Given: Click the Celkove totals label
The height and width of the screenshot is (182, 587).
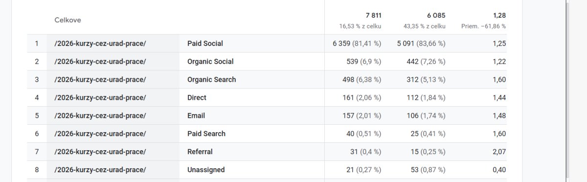Looking at the screenshot, I should [x=68, y=20].
